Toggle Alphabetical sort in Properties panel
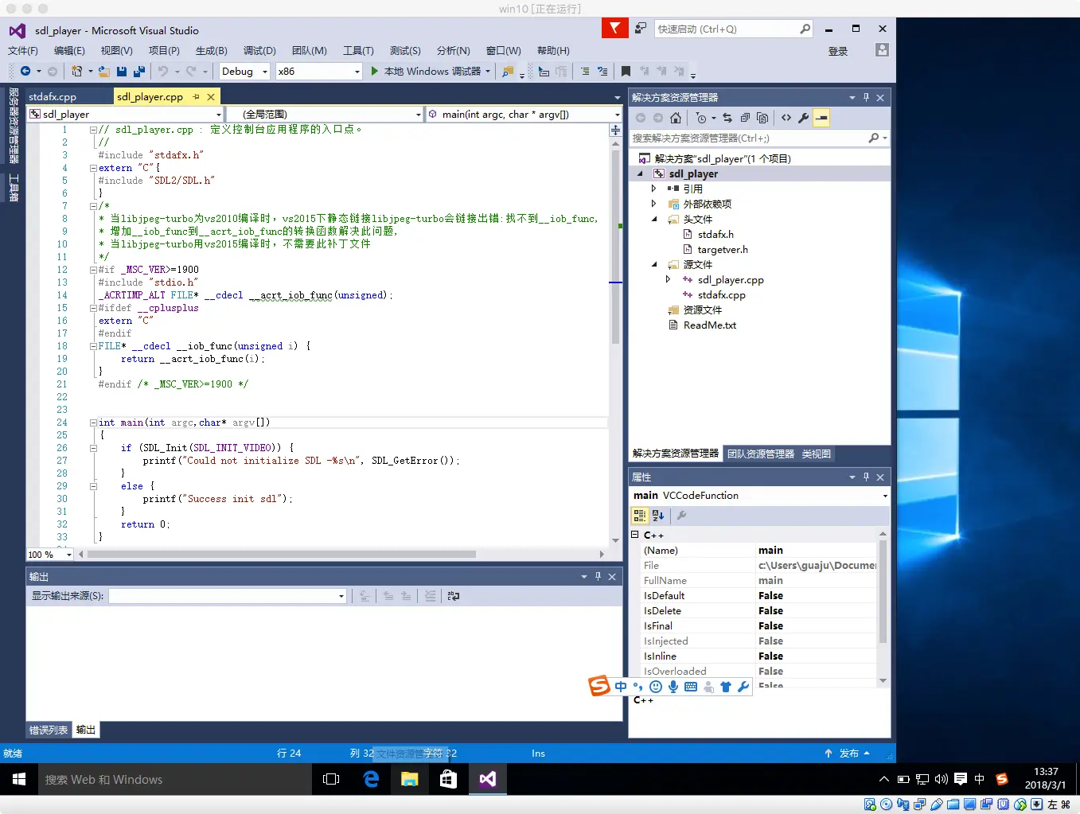This screenshot has width=1080, height=814. [658, 516]
